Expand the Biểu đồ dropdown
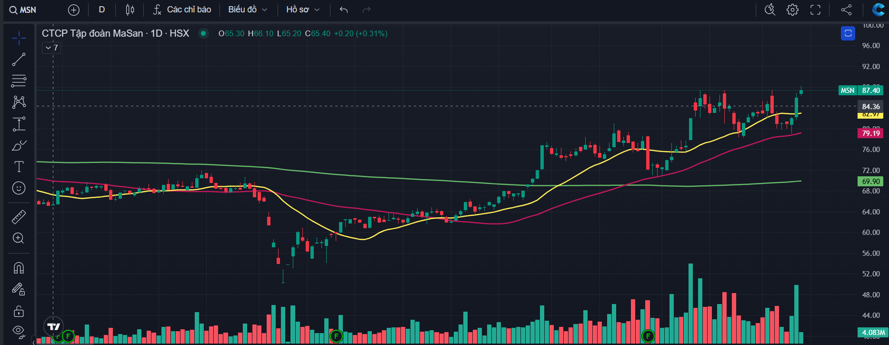Screen dimensions: 889x345 [x=248, y=10]
